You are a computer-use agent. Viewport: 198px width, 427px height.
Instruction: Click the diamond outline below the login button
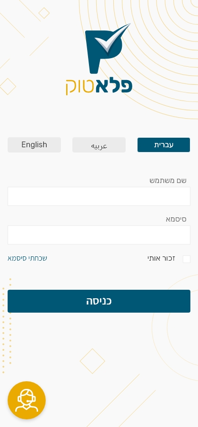tap(92, 361)
